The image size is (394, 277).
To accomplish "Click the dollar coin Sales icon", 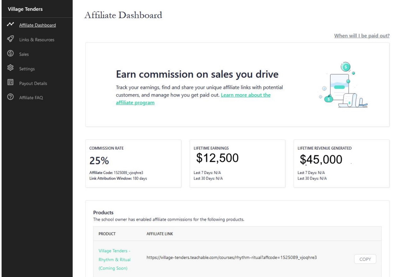I will click(x=10, y=53).
